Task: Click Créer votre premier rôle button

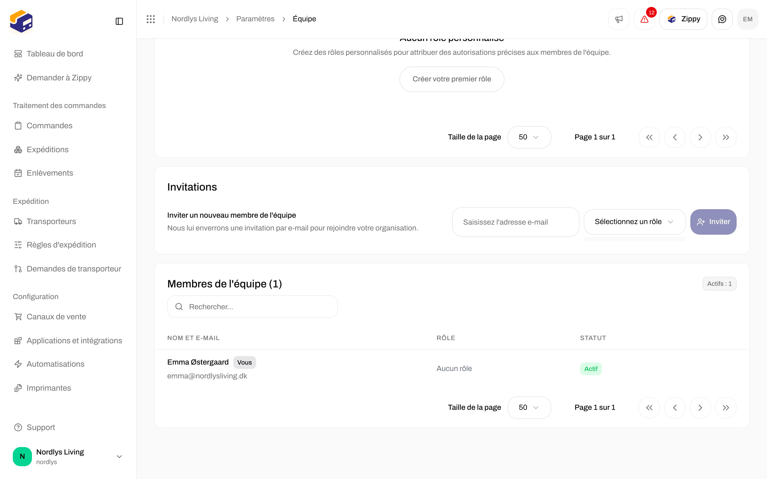Action: 452,79
